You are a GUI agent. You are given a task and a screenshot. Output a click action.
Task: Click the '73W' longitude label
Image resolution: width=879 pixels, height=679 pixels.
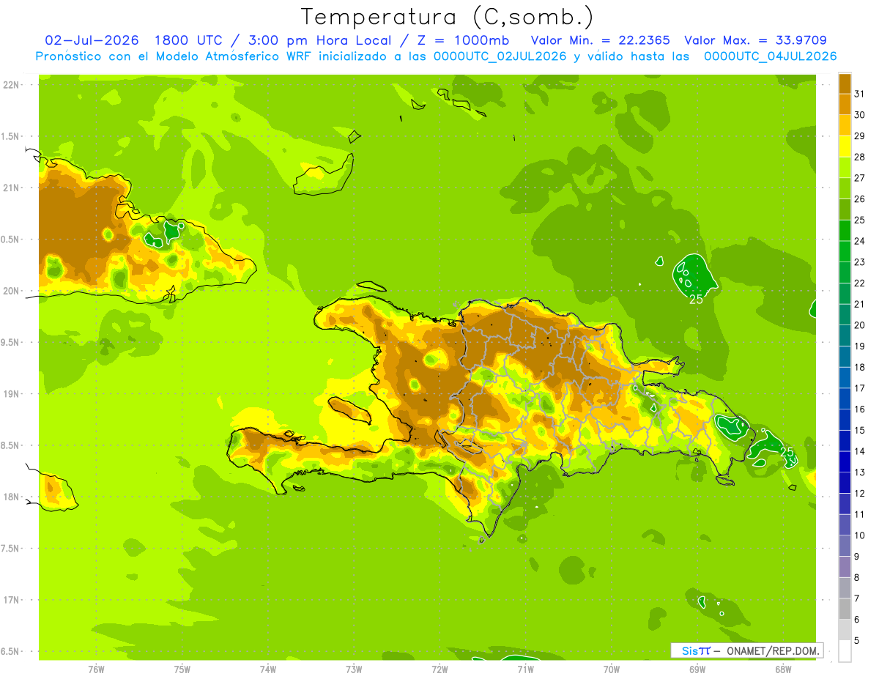[354, 669]
